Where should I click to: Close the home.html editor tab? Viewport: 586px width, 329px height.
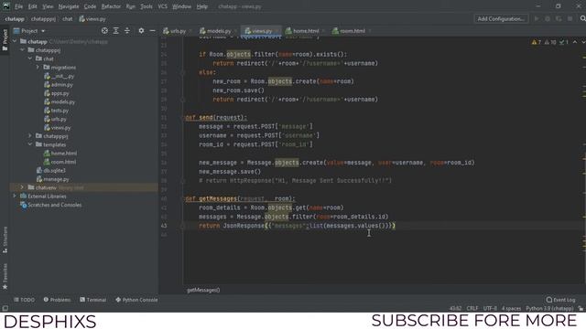tap(323, 31)
